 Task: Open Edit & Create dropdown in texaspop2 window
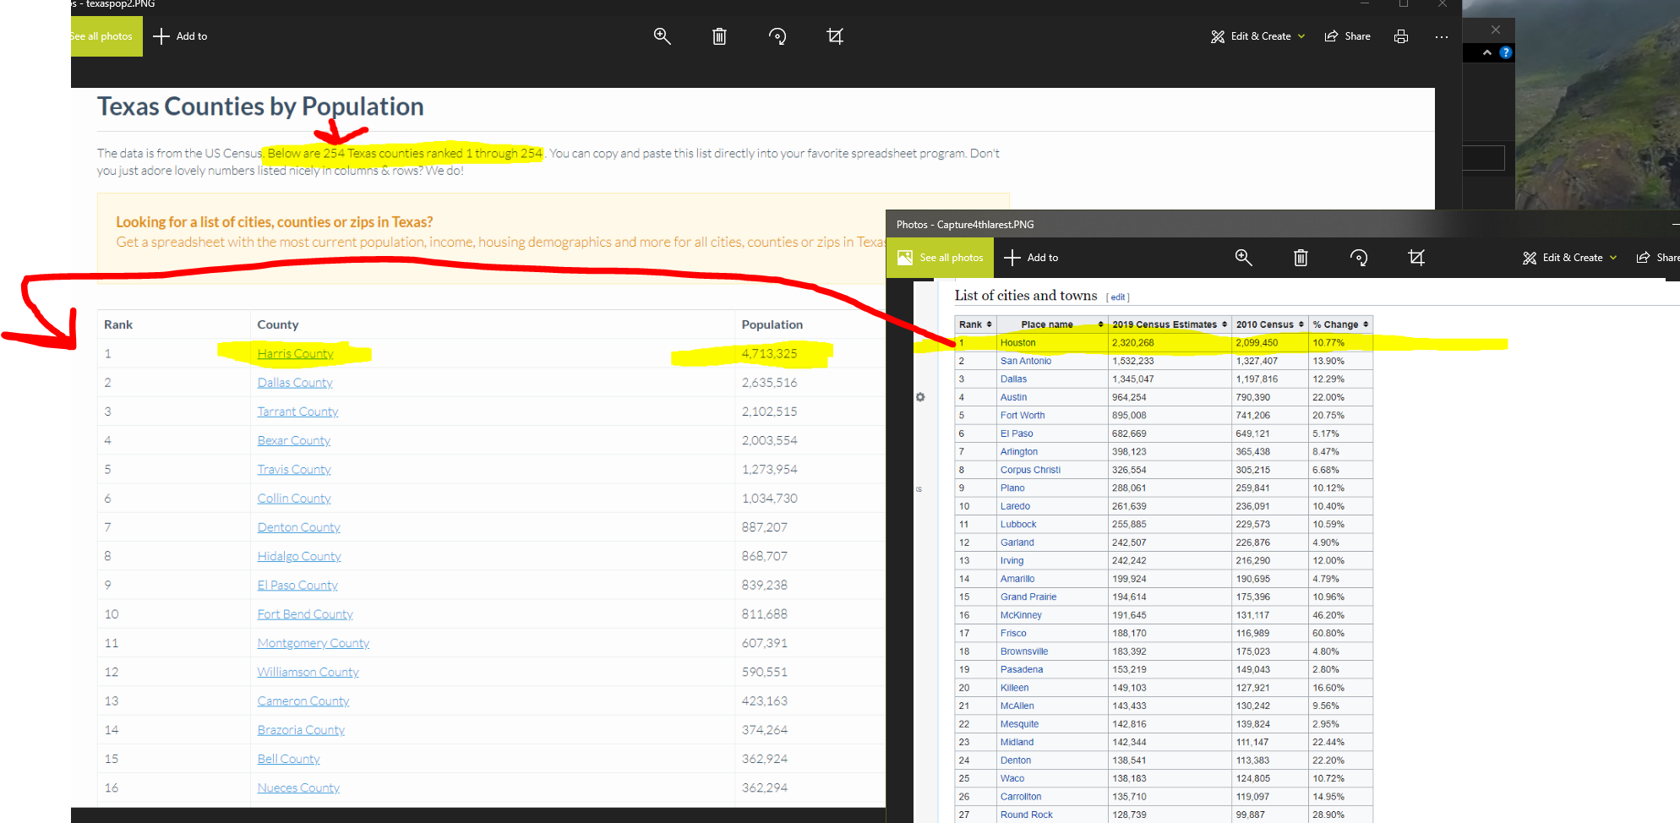pos(1258,36)
